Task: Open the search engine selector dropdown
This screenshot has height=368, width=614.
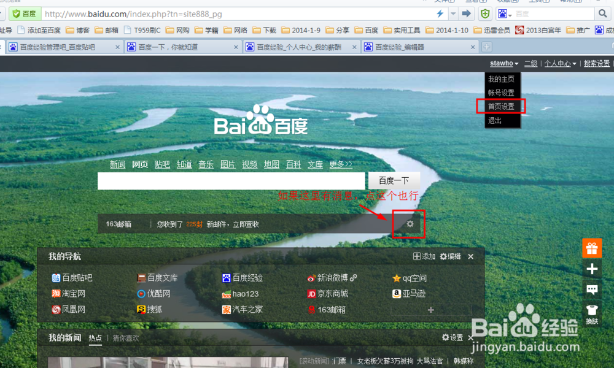Action: (x=505, y=14)
